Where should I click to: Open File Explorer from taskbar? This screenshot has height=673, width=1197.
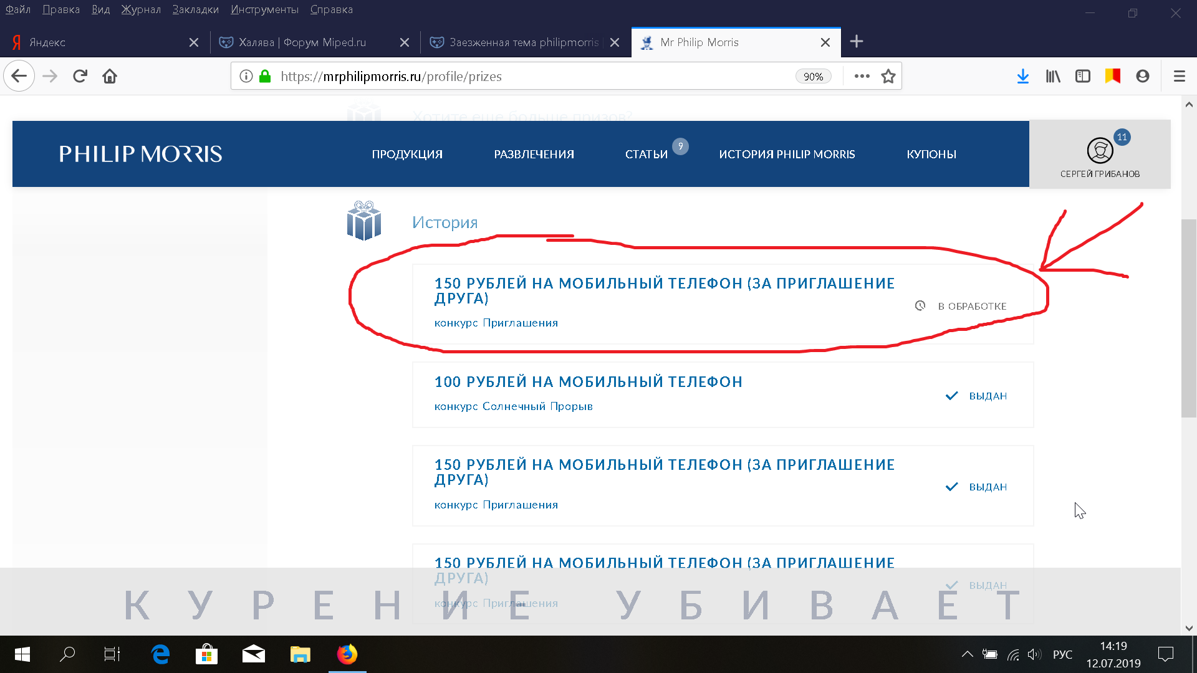300,654
